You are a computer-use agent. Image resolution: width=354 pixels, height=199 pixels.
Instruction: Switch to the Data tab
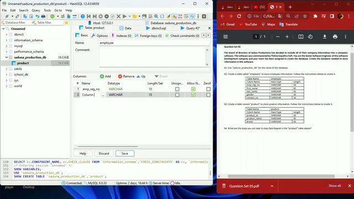click(126, 28)
